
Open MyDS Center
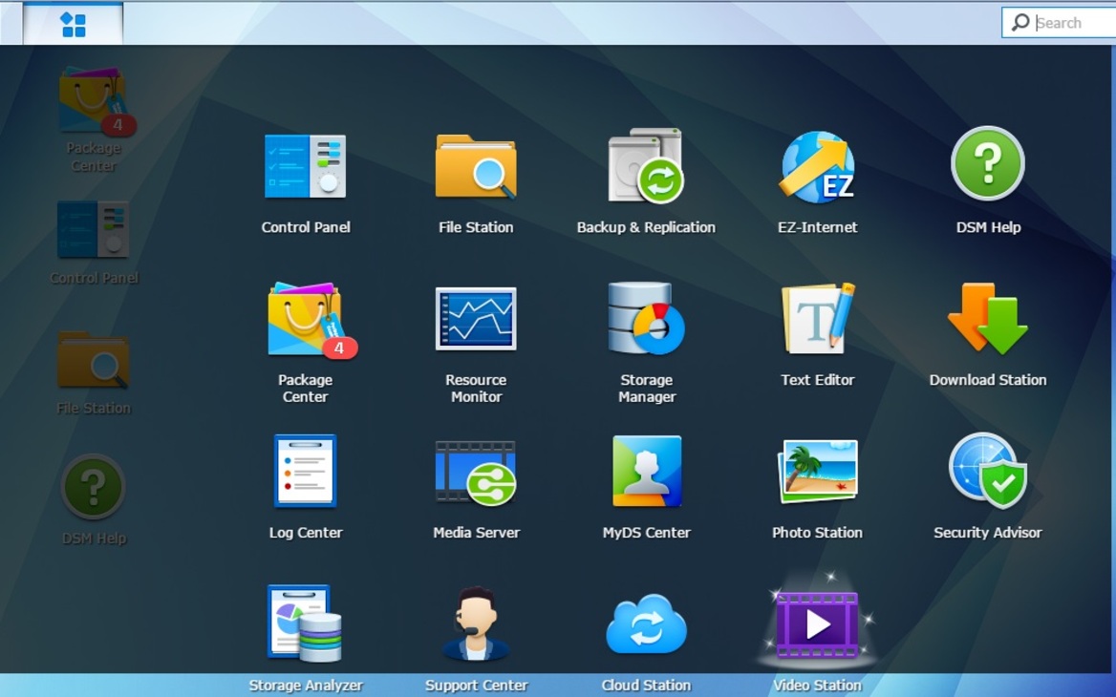click(x=646, y=471)
